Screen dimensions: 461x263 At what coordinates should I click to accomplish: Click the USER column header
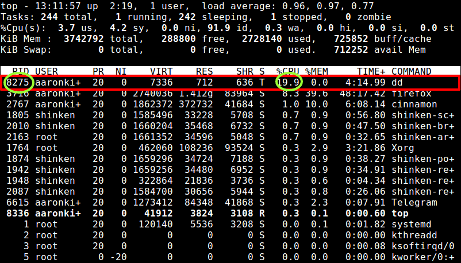coord(47,71)
